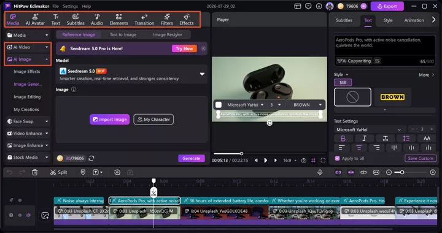442x233 pixels.
Task: Expand the Stock Media section
Action: pos(28,158)
